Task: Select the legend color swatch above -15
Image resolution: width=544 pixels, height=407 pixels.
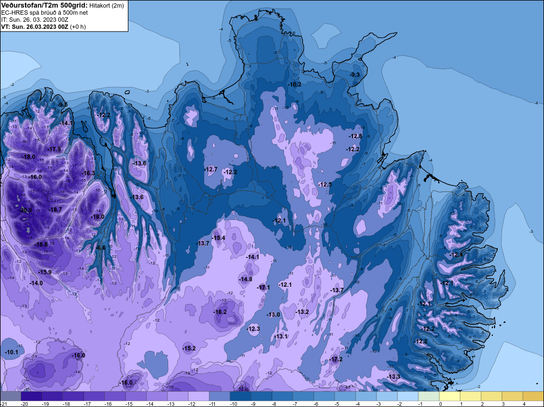Action: coord(136,396)
